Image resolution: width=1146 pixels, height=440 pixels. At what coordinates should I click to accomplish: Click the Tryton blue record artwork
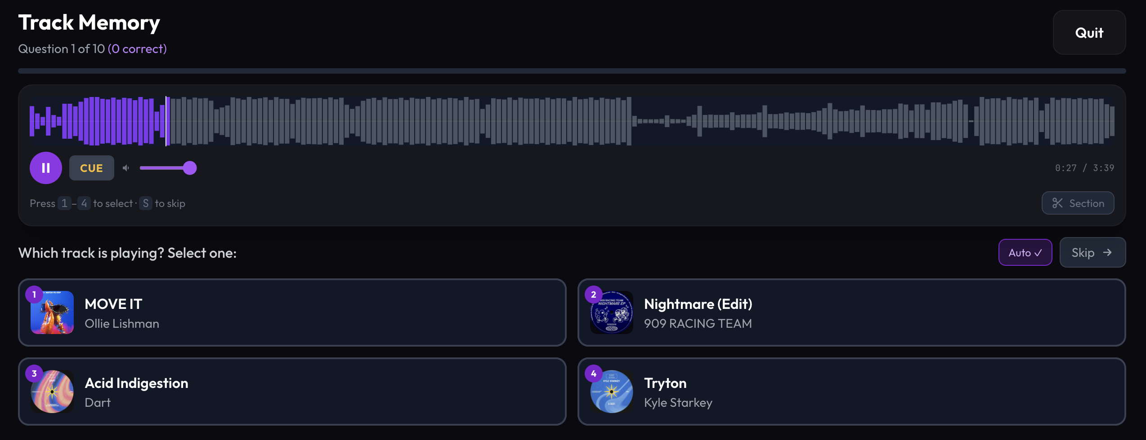pos(612,392)
